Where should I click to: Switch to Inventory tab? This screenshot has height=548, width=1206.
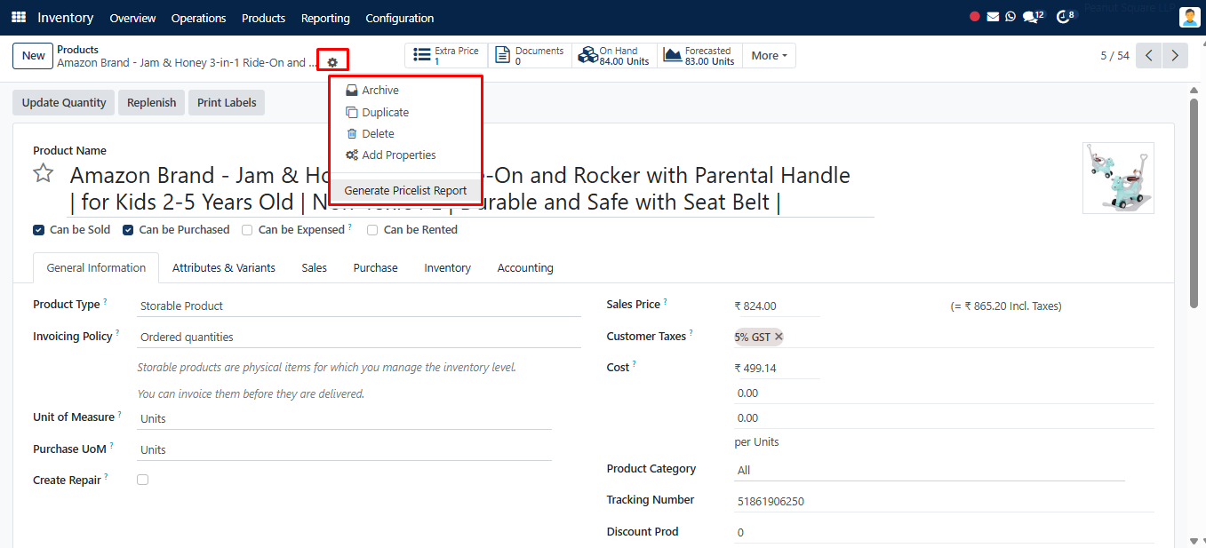tap(447, 267)
